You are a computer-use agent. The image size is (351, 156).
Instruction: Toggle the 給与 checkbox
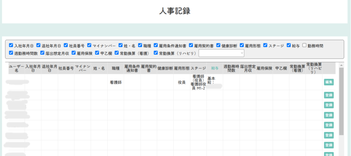pyautogui.click(x=289, y=45)
